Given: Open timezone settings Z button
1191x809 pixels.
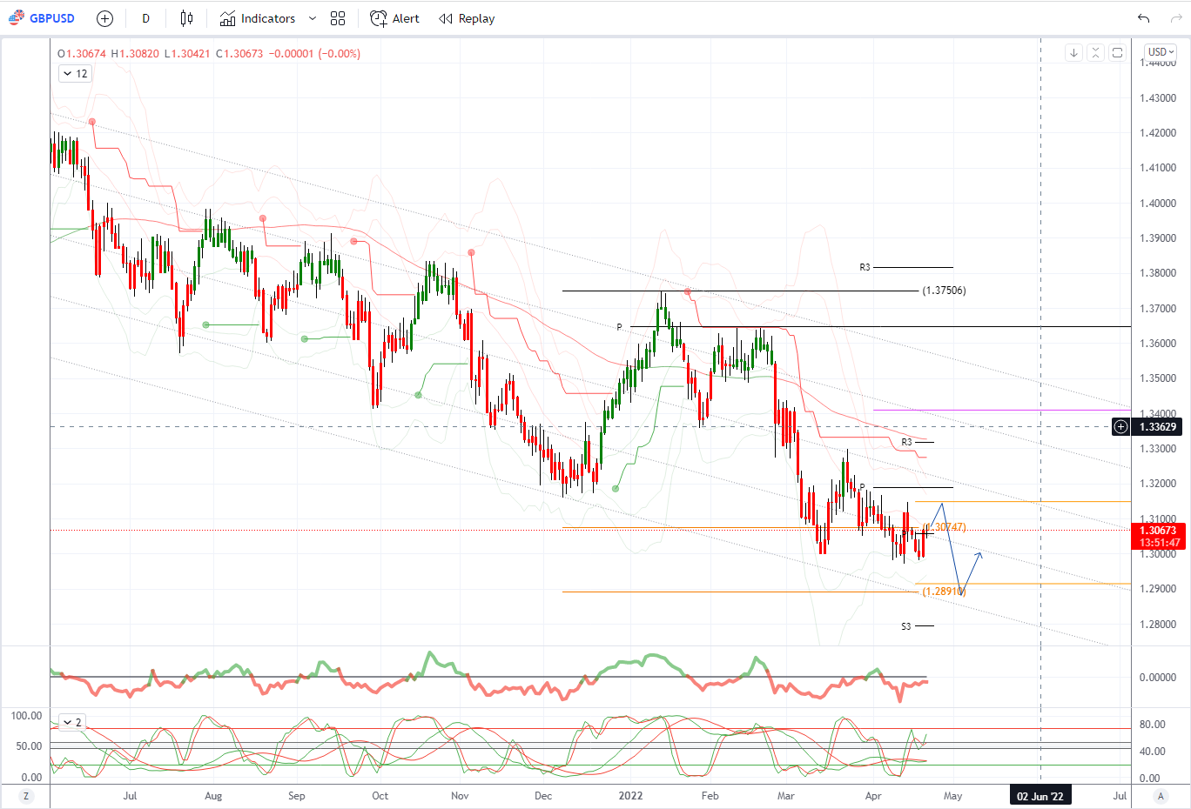Looking at the screenshot, I should point(25,796).
